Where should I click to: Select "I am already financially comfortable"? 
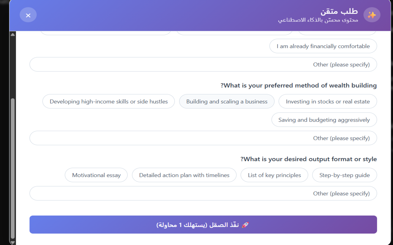(x=323, y=46)
